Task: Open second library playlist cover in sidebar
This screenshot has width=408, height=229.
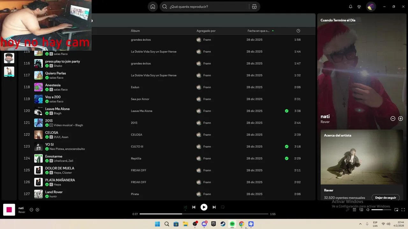Action: (x=9, y=72)
